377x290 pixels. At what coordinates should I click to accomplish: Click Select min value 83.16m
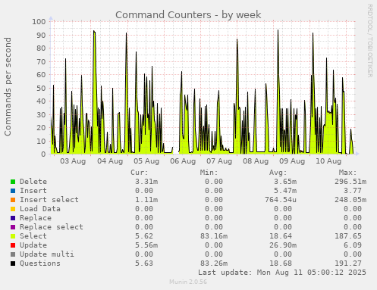click(214, 236)
